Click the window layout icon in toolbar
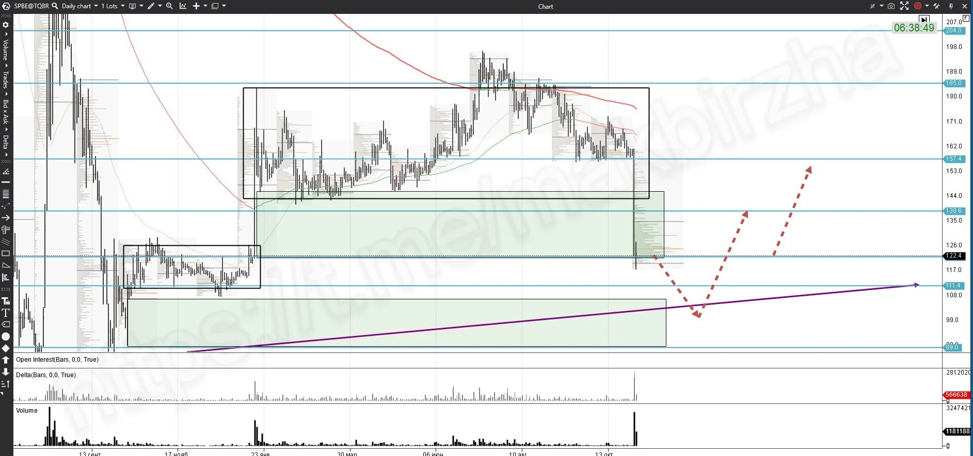The width and height of the screenshot is (973, 456). [215, 6]
